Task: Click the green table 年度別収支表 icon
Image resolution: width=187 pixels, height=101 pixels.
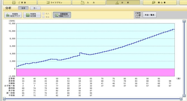Action: 28,15
